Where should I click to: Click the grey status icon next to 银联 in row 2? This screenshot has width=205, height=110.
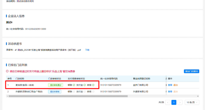pyautogui.click(x=74, y=91)
